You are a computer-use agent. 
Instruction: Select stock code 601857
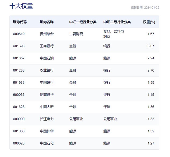point(19,58)
